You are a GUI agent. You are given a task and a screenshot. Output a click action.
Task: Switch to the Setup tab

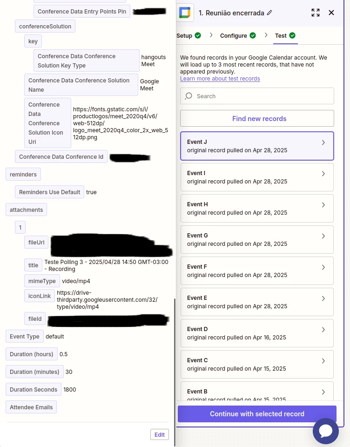pyautogui.click(x=188, y=36)
